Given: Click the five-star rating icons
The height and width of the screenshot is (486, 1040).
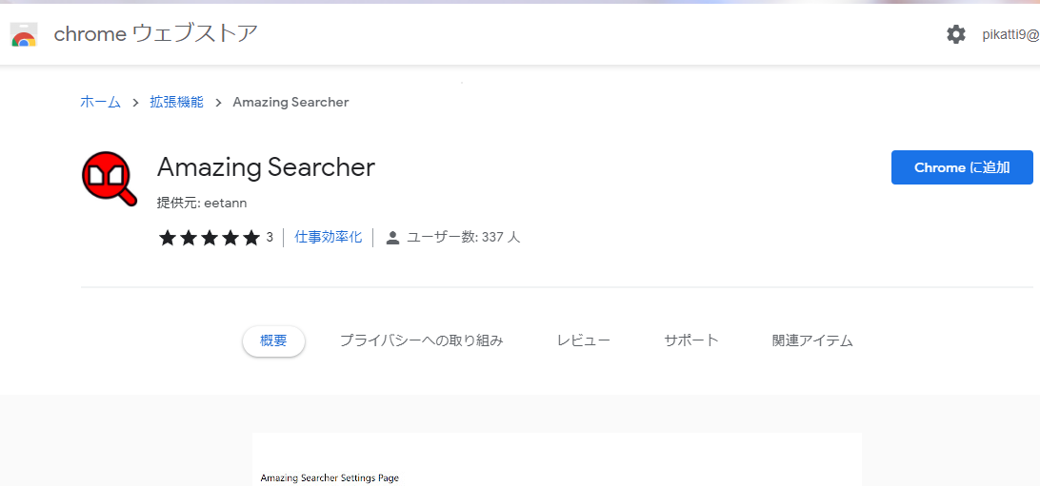Looking at the screenshot, I should pos(209,238).
